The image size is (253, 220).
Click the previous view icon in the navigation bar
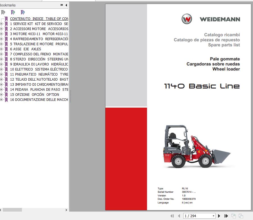click(x=234, y=216)
